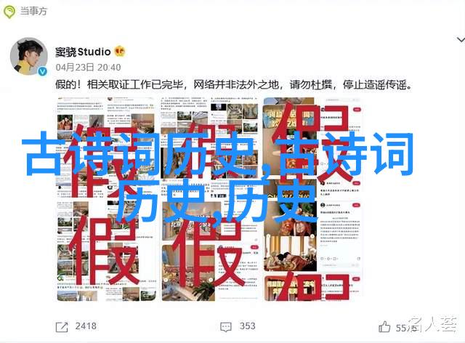Open the bottom-left screenshot thumbnail
This screenshot has width=465, height=343.
(x=107, y=251)
